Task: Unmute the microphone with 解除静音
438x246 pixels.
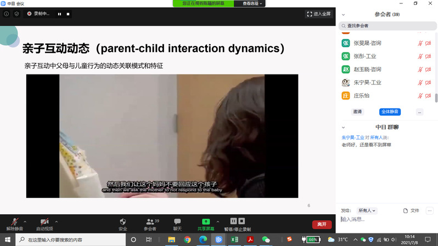Action: point(14,222)
